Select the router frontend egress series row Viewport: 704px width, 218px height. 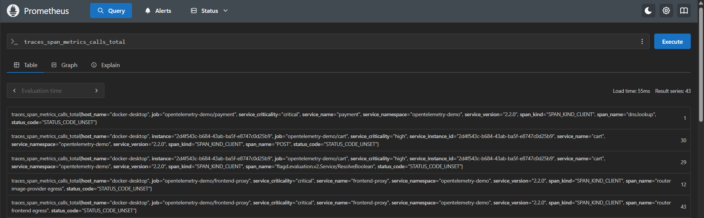349,206
